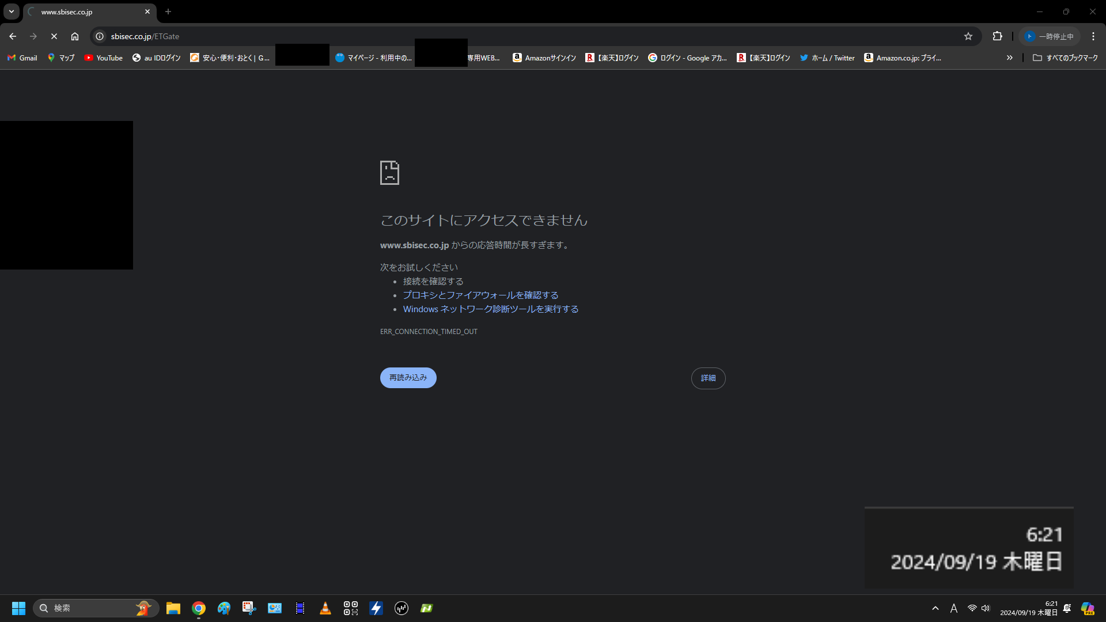View site information icon in address bar
The height and width of the screenshot is (622, 1106).
(100, 36)
